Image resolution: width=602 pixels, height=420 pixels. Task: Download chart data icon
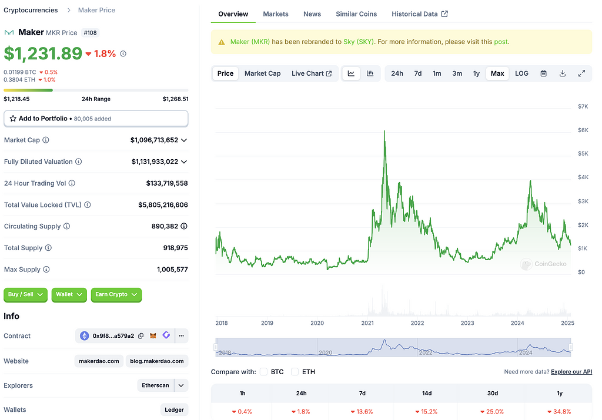(563, 73)
